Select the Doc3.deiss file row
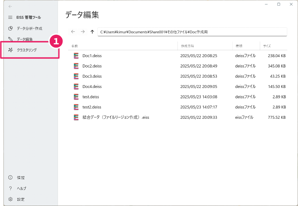This screenshot has width=298, height=206. pyautogui.click(x=177, y=76)
